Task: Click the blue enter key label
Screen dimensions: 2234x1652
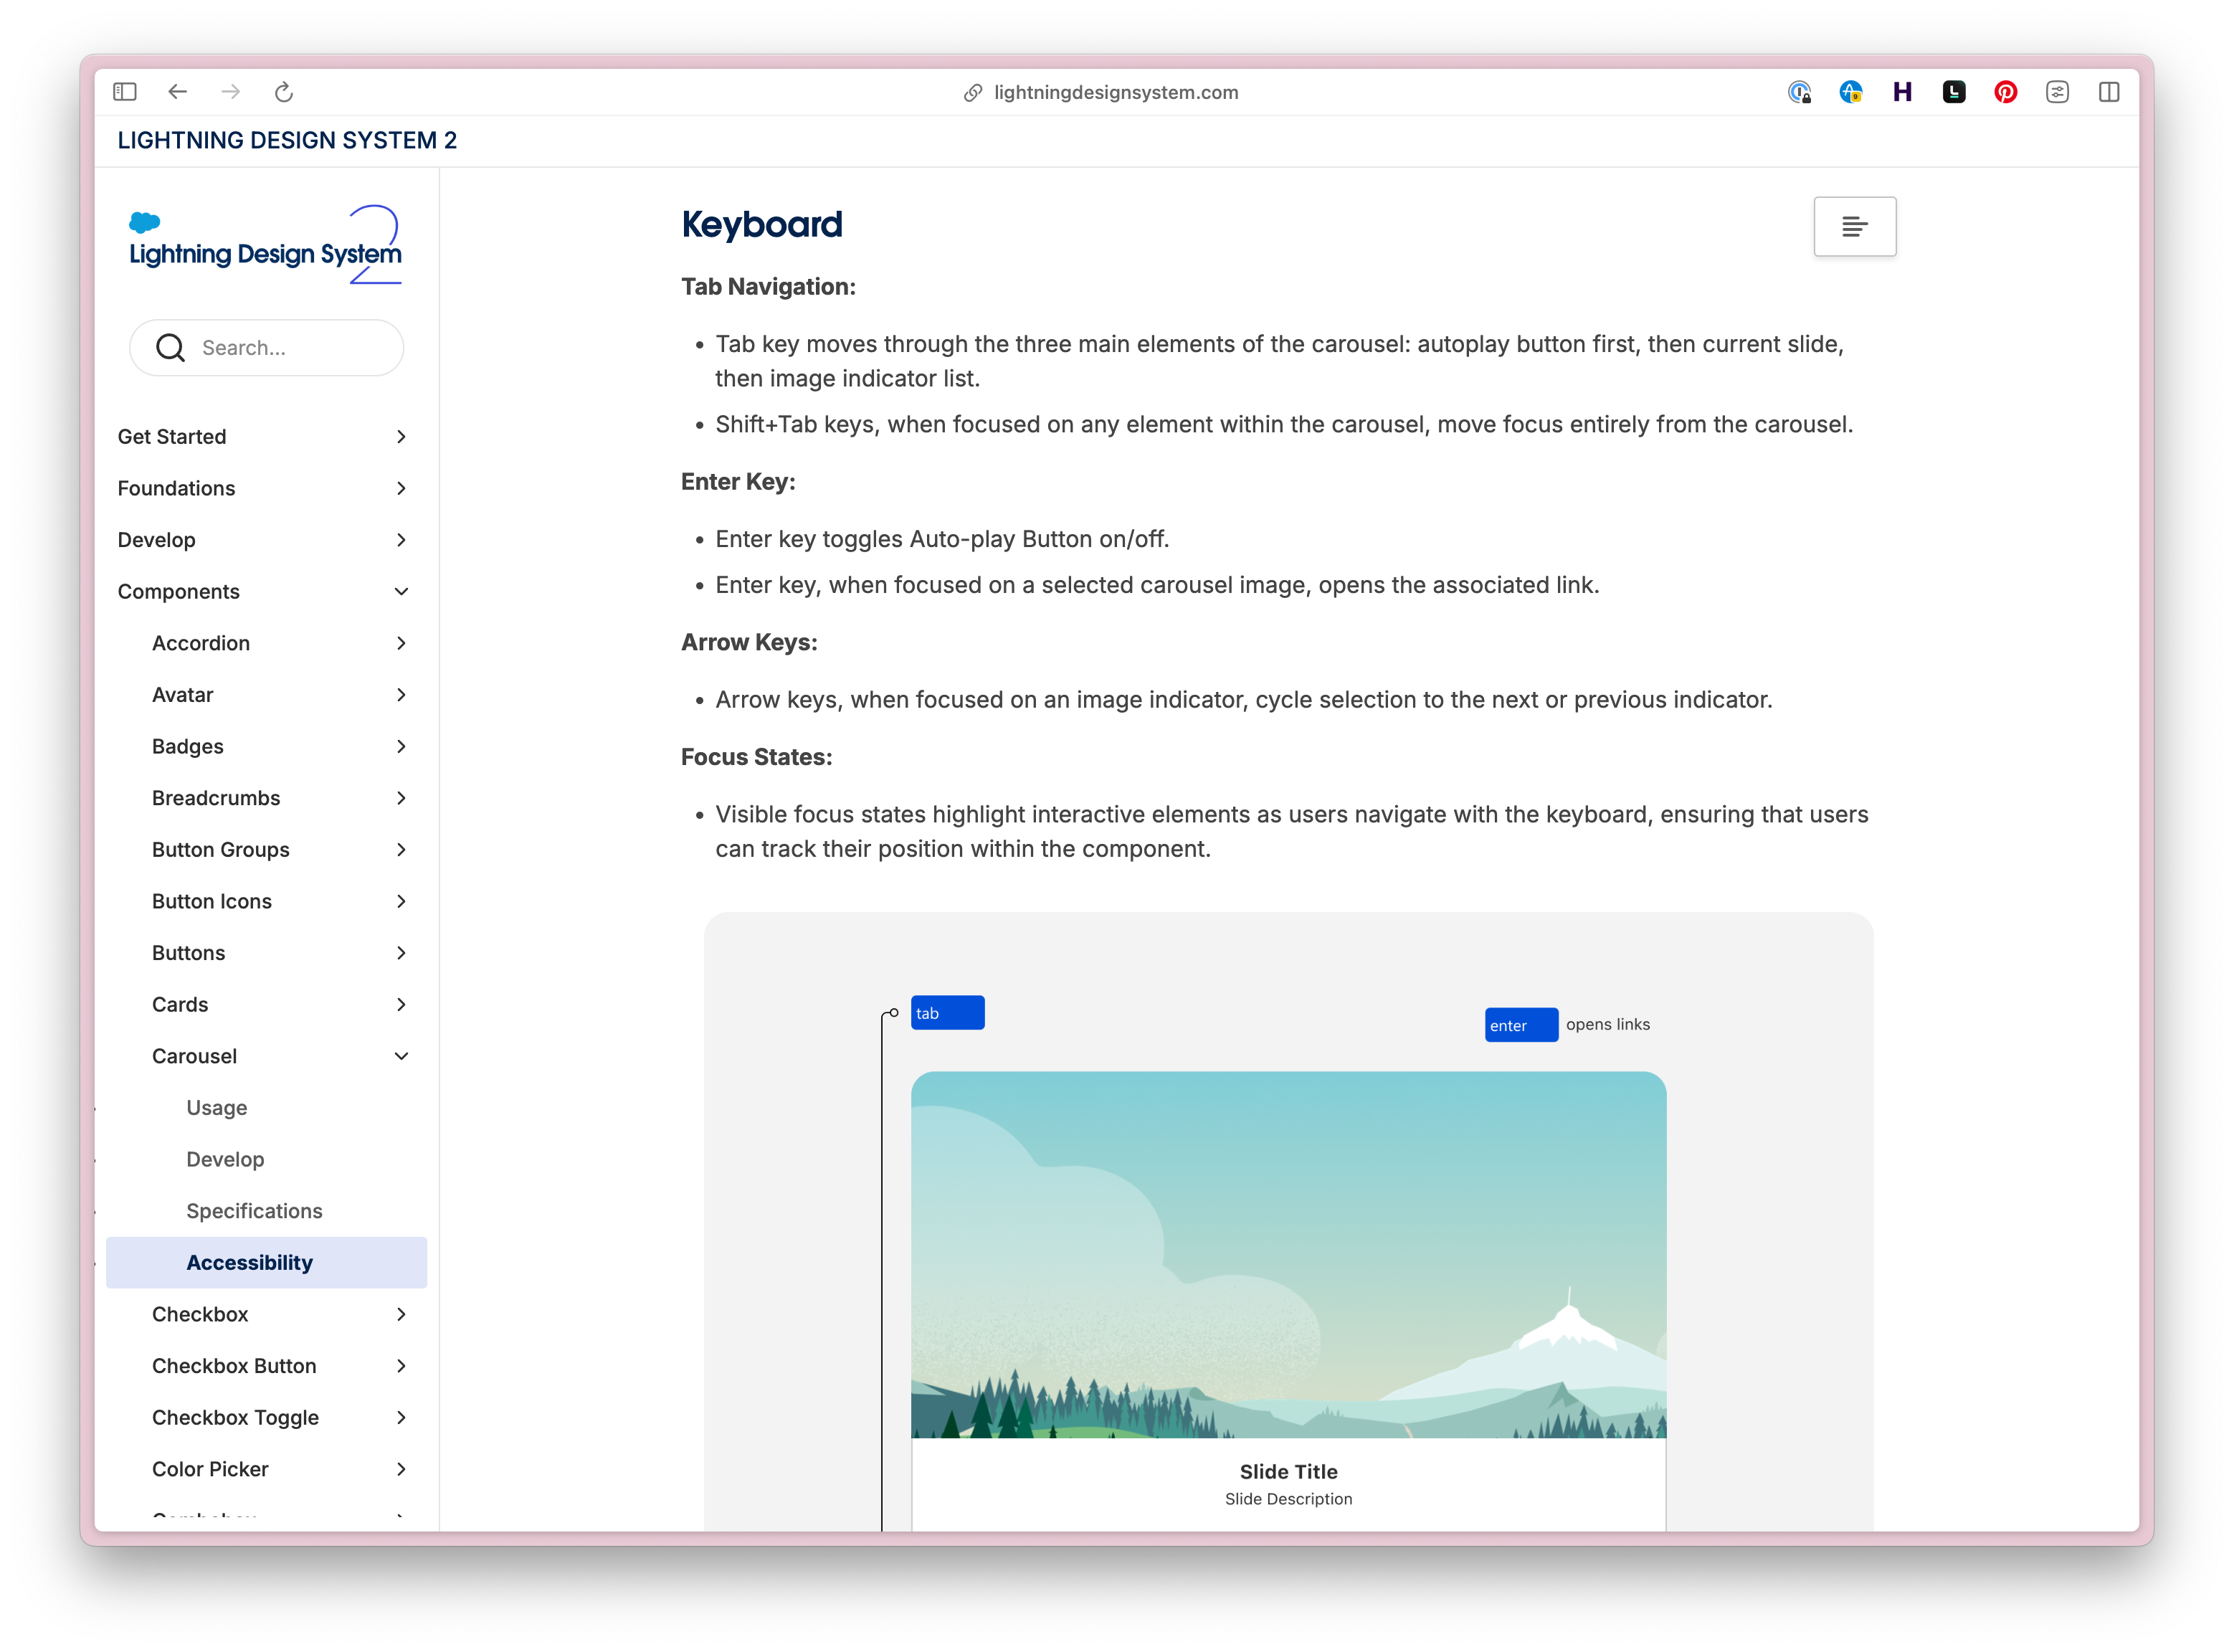Action: 1521,1025
